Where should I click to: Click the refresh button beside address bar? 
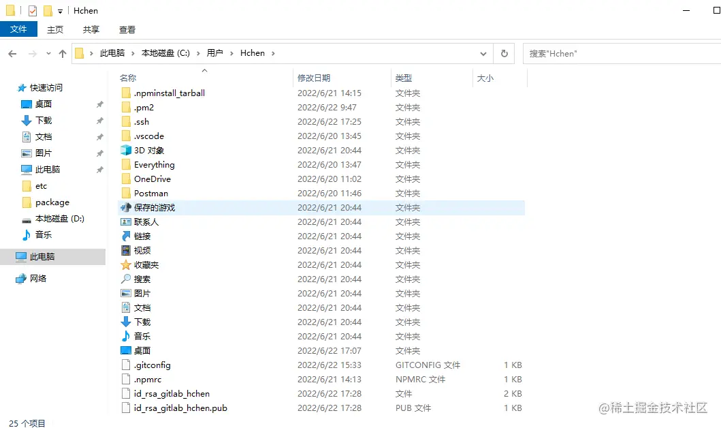click(x=504, y=53)
